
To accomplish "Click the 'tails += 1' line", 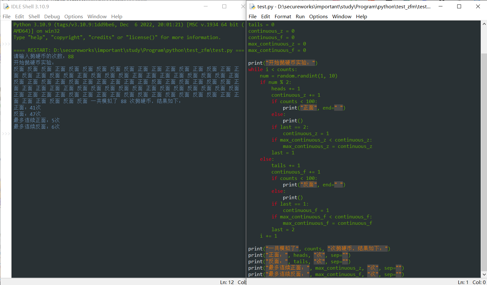I will coord(286,166).
